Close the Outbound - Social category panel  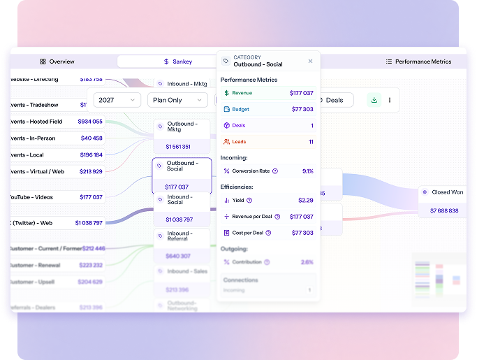pos(311,61)
